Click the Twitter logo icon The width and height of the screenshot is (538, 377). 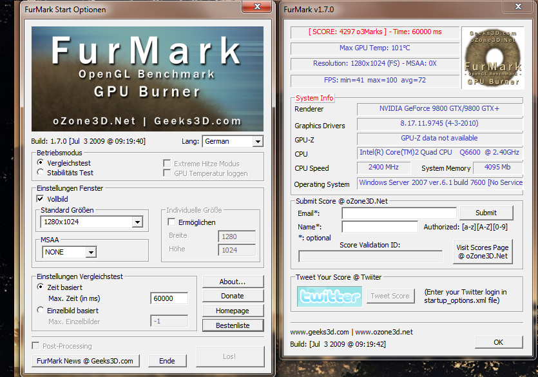click(x=329, y=296)
